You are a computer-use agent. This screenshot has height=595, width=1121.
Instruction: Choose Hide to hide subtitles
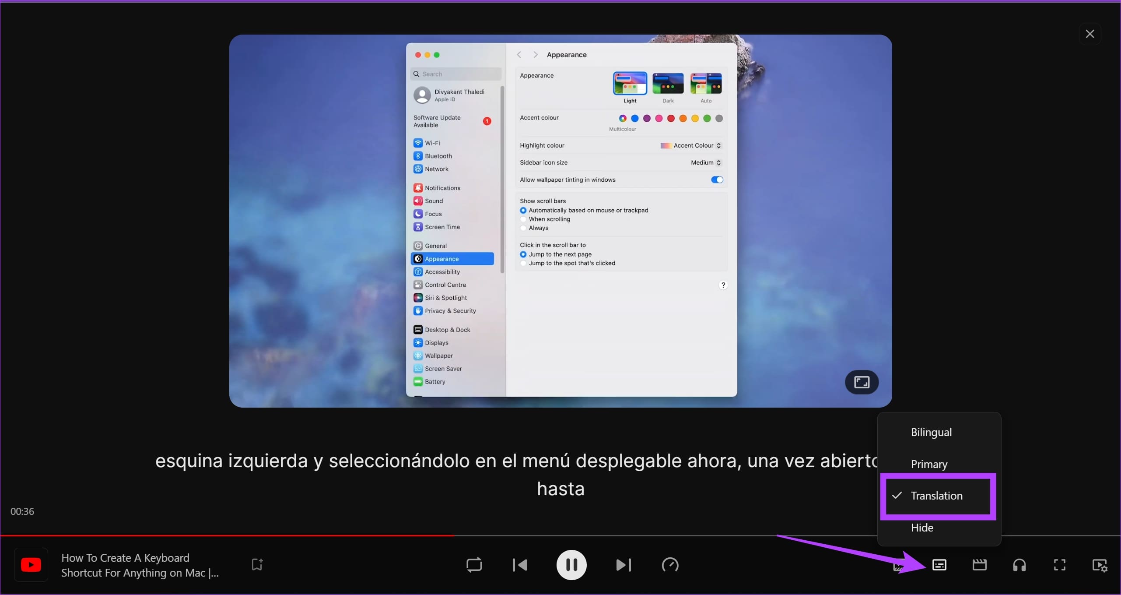click(922, 528)
